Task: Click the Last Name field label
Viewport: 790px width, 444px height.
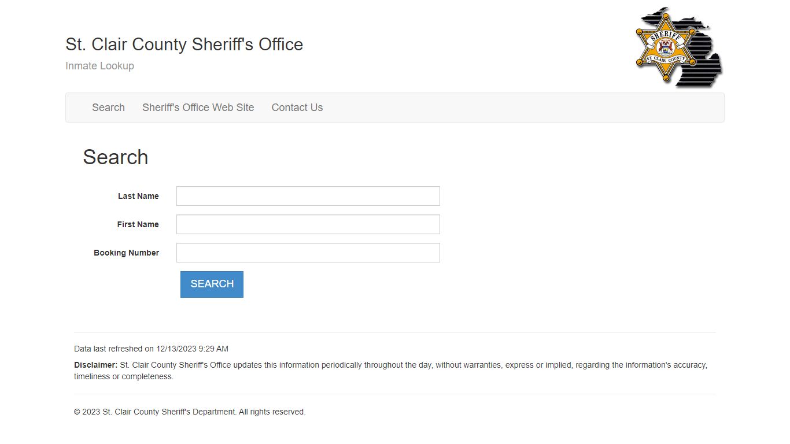Action: [x=138, y=196]
